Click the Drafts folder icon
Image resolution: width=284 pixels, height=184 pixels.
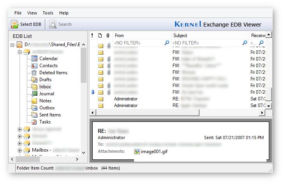(34, 80)
